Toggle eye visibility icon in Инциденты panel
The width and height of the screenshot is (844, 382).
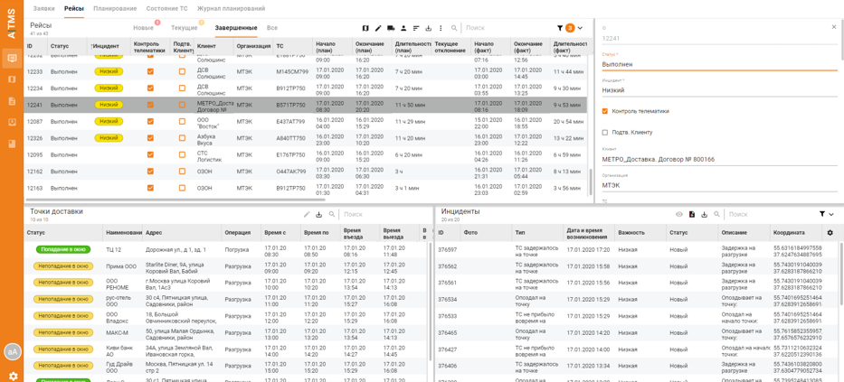pos(679,214)
